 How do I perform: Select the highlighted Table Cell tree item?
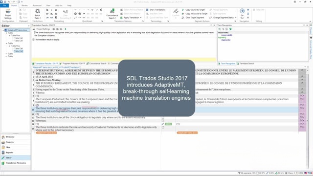19,51
